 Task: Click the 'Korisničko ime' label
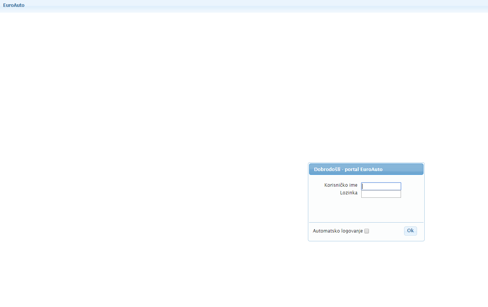pos(341,185)
